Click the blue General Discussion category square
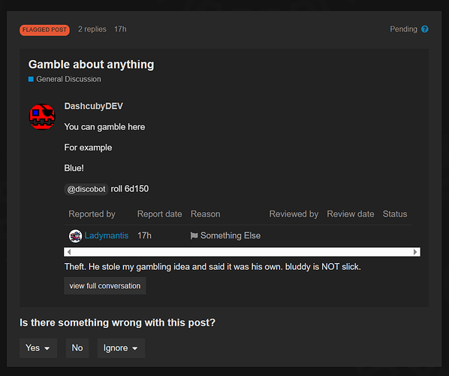Viewport: 449px width, 376px height. click(31, 79)
